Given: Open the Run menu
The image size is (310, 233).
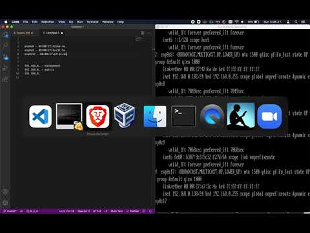Looking at the screenshot, I should tap(79, 22).
